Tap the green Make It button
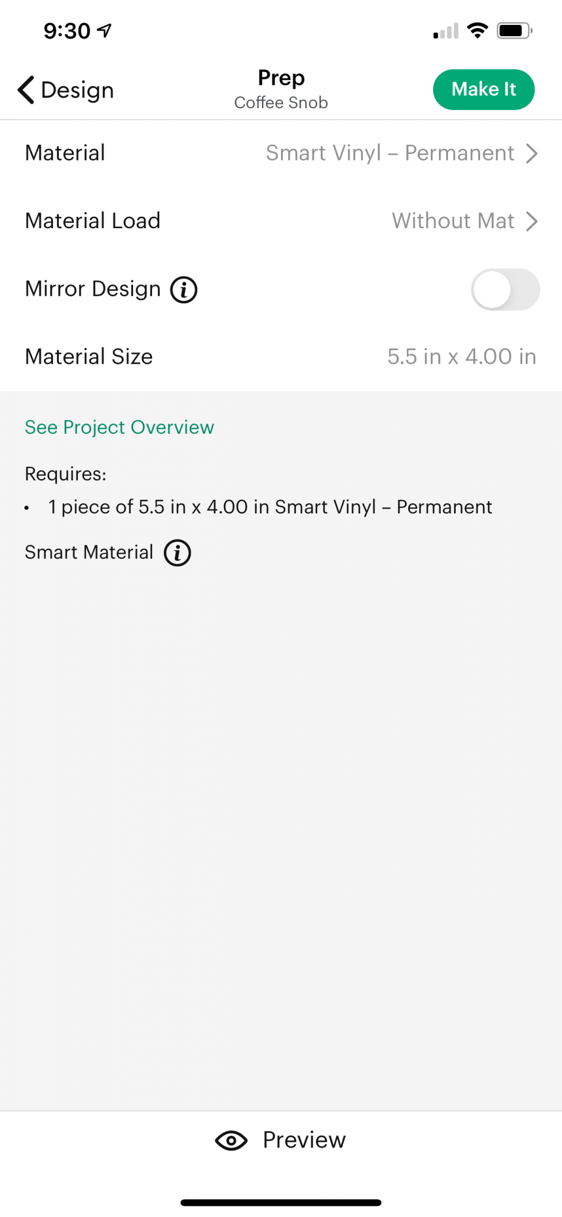Screen dimensions: 562x1217 (484, 90)
